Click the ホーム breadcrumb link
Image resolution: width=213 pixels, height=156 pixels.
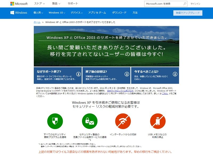click(x=37, y=22)
